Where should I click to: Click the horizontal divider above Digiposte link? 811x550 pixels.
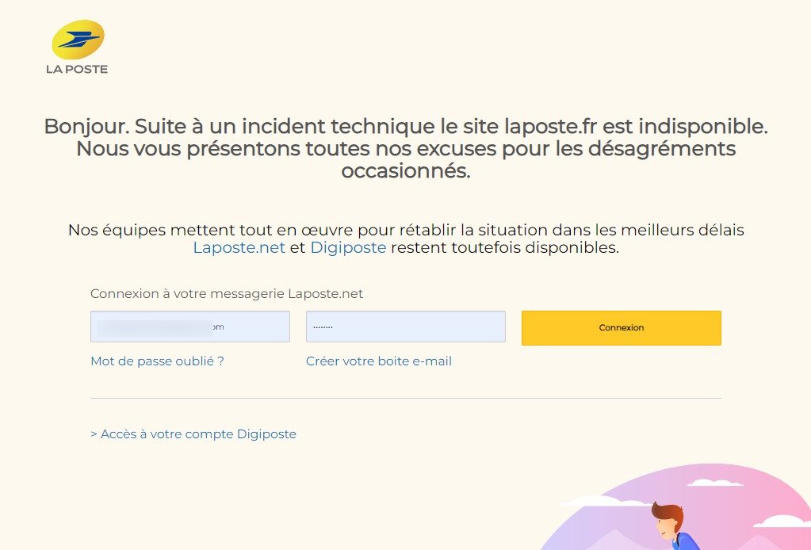coord(406,399)
